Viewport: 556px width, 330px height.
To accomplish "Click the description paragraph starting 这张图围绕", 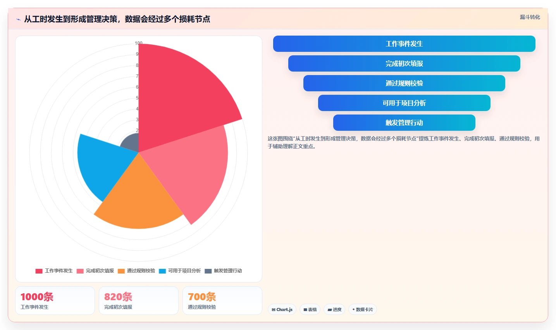I will pyautogui.click(x=404, y=142).
